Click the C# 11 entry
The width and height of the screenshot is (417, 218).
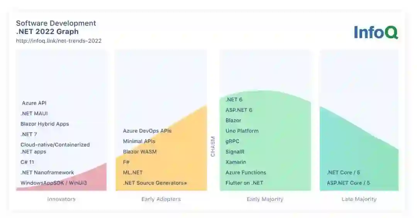tap(27, 162)
